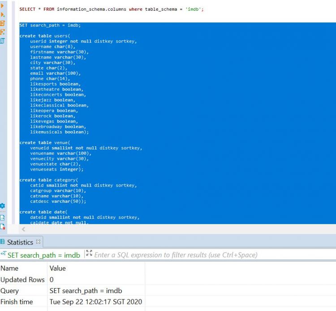Click Execute script in separate tabs icon
Image resolution: width=336 pixels, height=311 pixels.
pyautogui.click(x=2, y=32)
